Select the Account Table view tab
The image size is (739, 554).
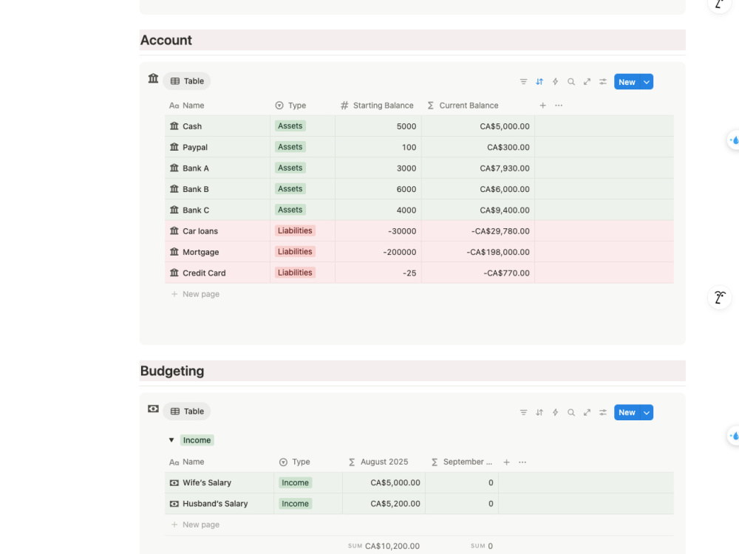coord(187,81)
